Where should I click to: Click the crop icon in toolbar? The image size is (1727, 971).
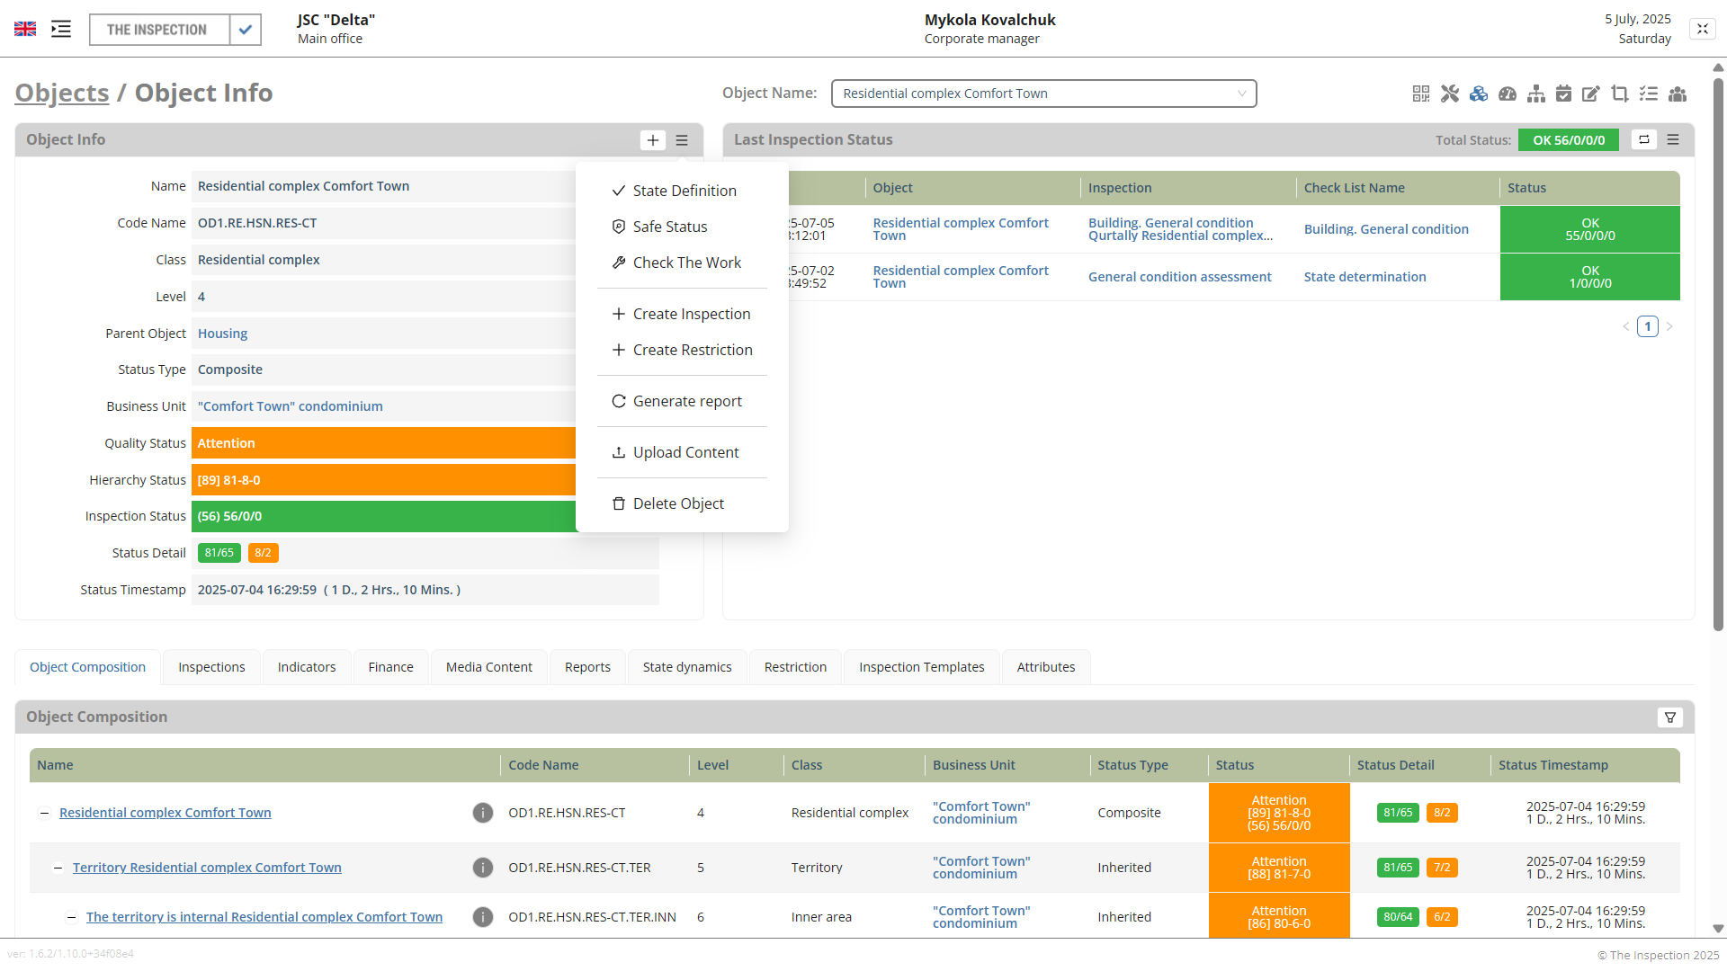tap(1619, 94)
